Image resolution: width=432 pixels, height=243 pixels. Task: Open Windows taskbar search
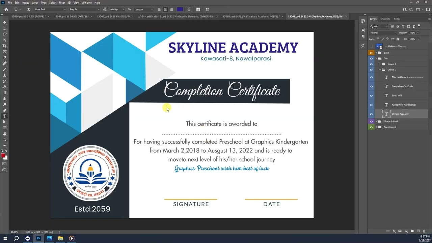(x=16, y=238)
